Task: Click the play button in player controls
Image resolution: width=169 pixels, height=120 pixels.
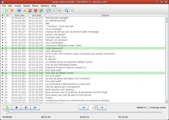Action: [x=35, y=108]
